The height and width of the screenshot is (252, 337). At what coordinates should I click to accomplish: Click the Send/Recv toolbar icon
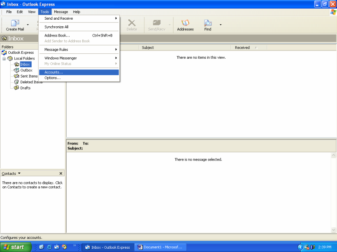[157, 23]
